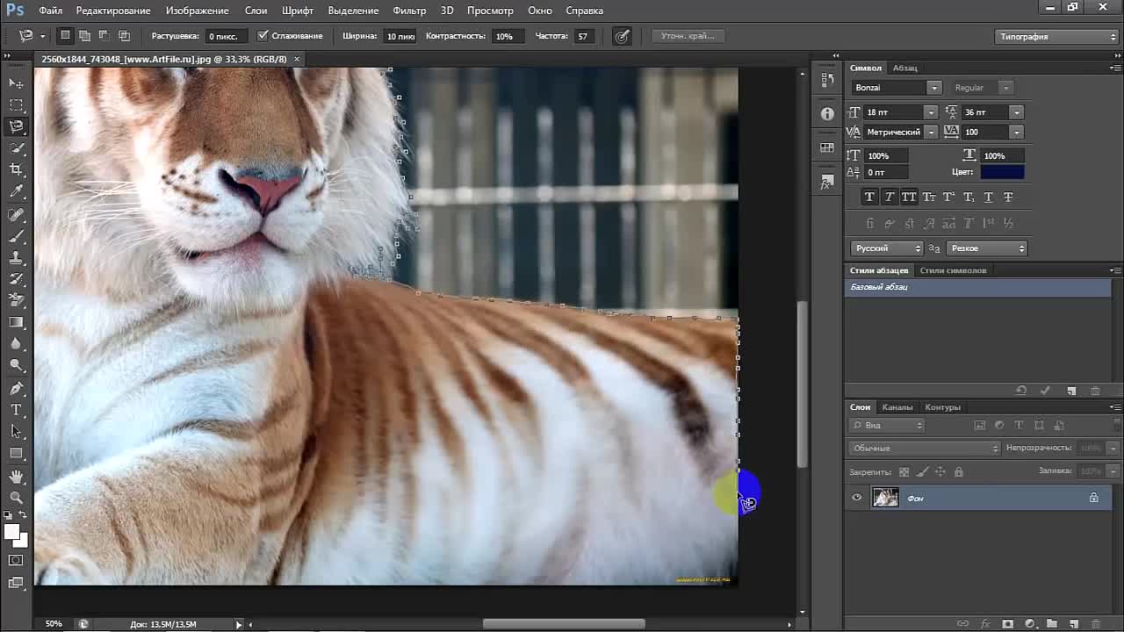Switch to the Каналы tab

tap(897, 407)
